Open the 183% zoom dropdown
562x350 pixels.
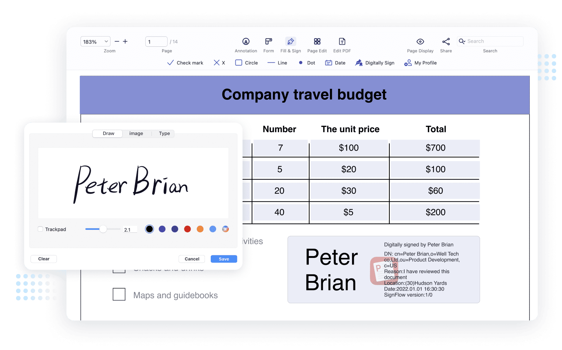(95, 42)
